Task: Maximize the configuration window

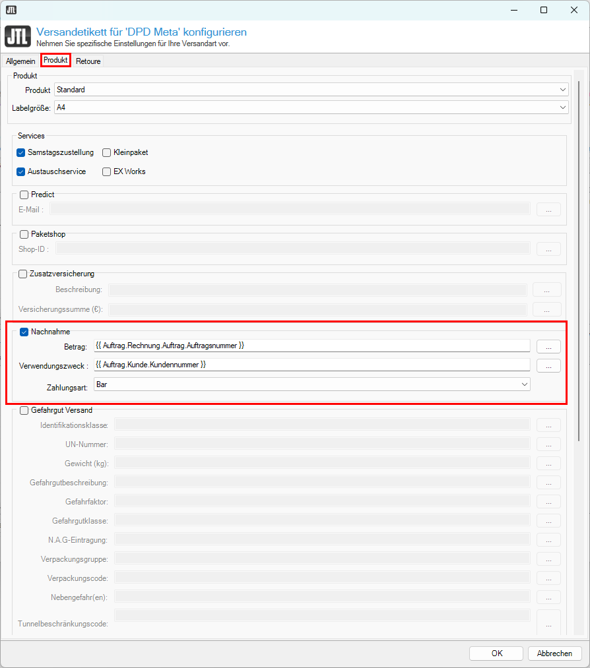Action: [543, 10]
